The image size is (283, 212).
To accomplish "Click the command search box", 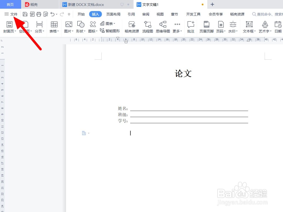I will 268,14.
